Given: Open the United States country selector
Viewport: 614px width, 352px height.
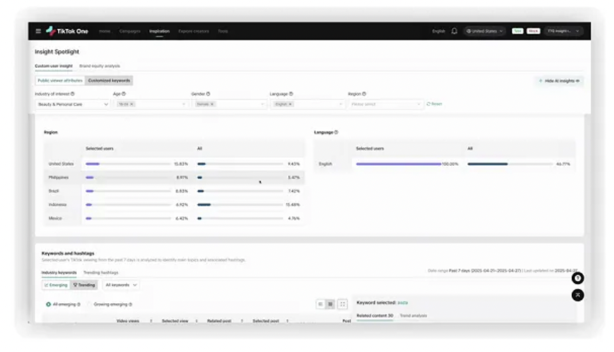Looking at the screenshot, I should pos(484,31).
